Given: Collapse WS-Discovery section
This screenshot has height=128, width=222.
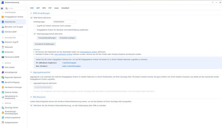Looking at the screenshot, I should (31, 97).
